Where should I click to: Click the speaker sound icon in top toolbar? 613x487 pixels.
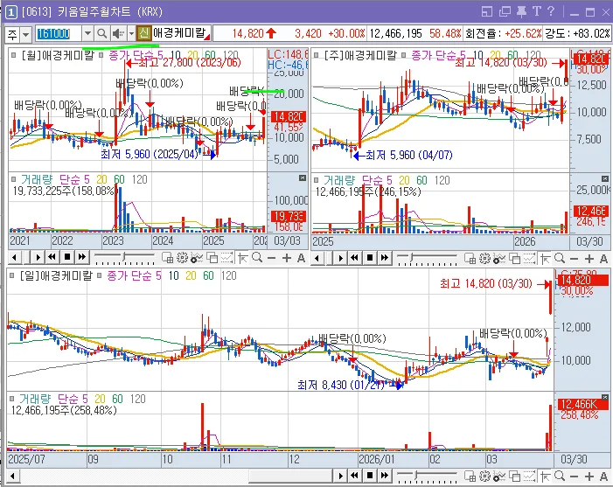(118, 34)
